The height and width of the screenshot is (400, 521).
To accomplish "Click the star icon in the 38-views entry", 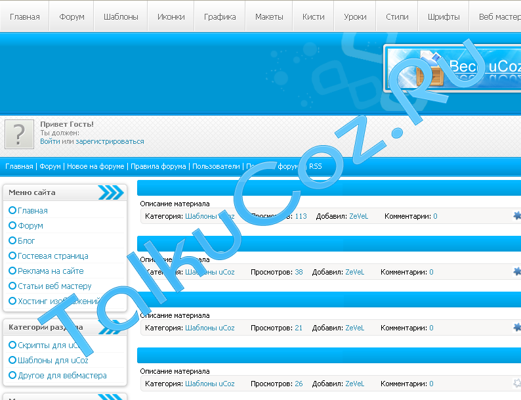I will coord(517,271).
